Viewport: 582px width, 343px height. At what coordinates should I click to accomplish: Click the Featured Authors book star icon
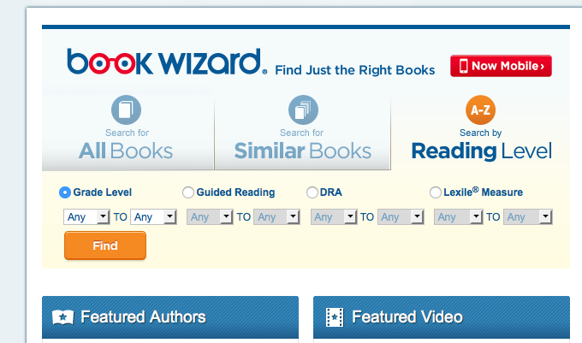62,317
